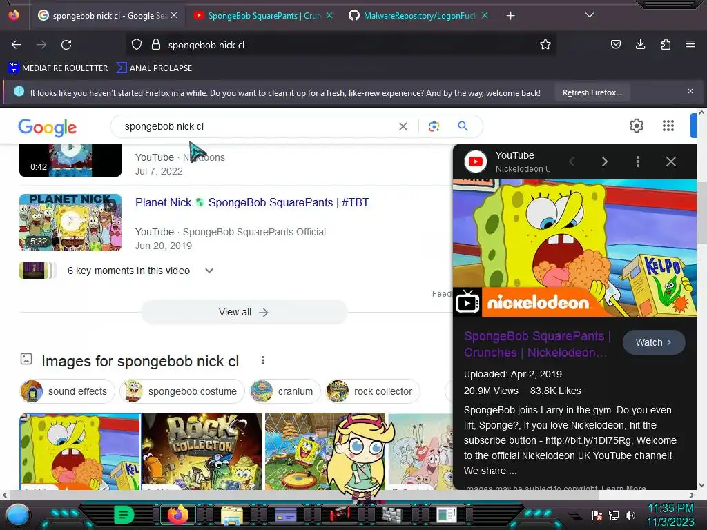Open Google quick settings gear
The height and width of the screenshot is (530, 707).
(636, 126)
